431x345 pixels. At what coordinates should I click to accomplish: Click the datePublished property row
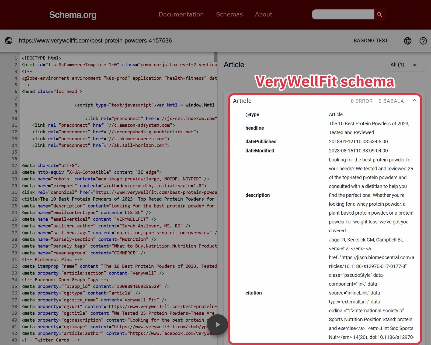(x=324, y=141)
